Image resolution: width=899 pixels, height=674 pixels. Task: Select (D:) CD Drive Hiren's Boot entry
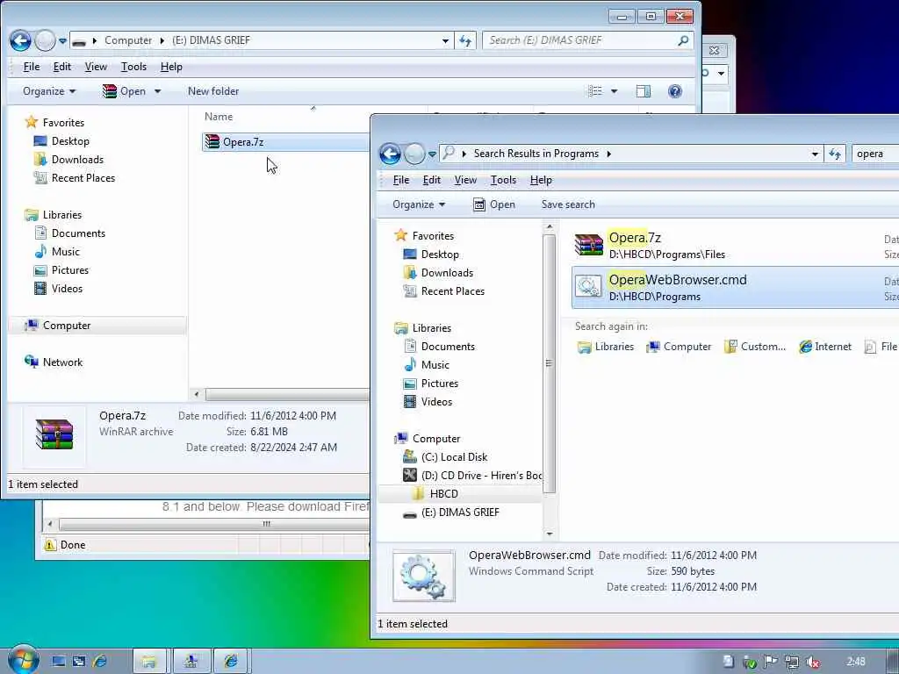472,475
